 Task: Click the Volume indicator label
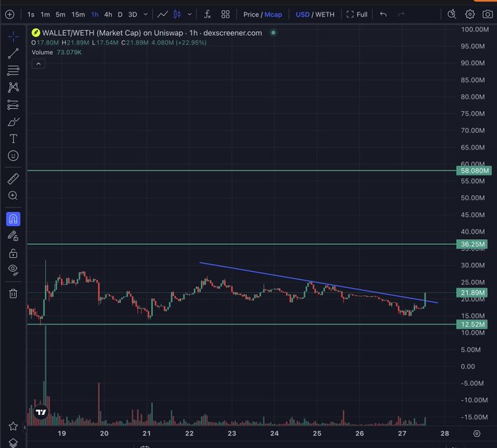coord(42,53)
